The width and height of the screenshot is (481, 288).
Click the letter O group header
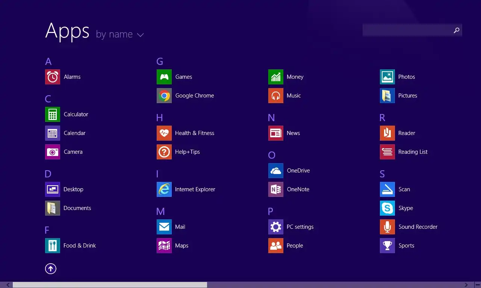tap(272, 155)
